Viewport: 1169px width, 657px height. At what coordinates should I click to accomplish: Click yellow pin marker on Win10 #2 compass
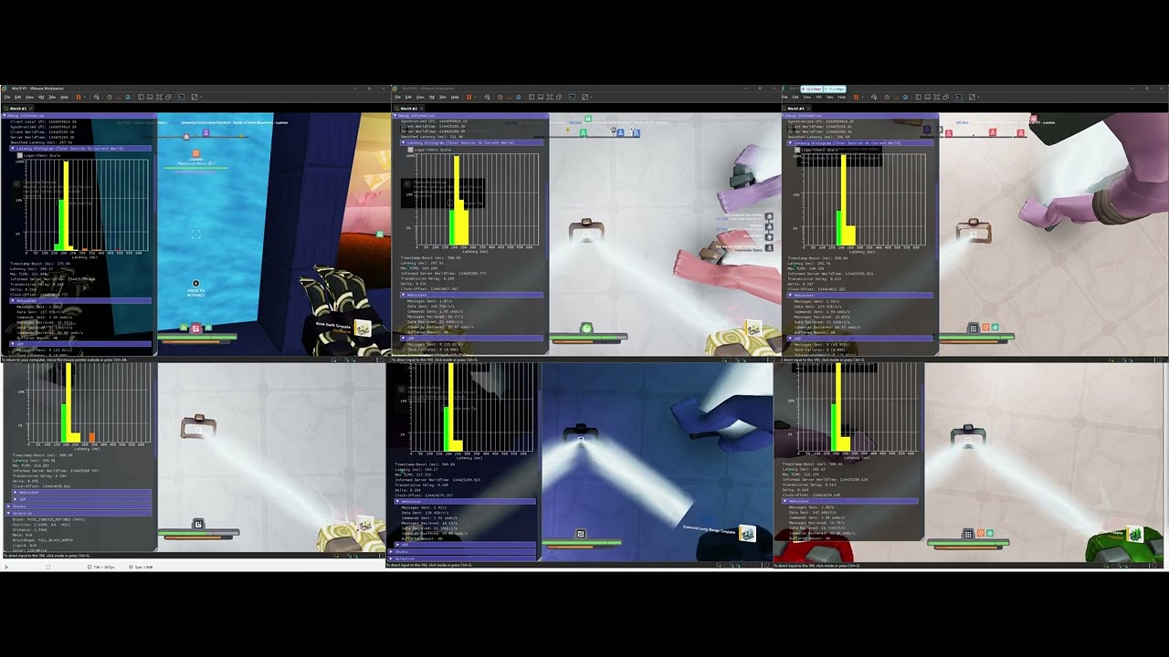coord(567,130)
